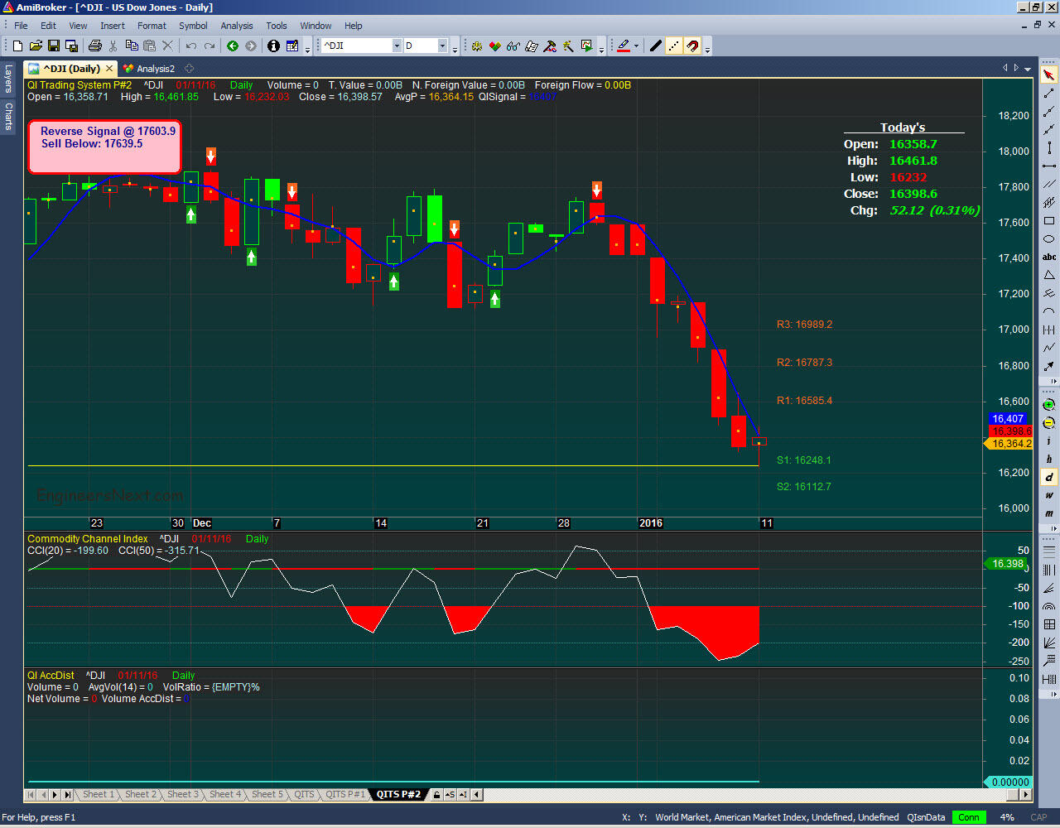Toggle monthly interval button 'm'
The image size is (1060, 828).
1049,513
